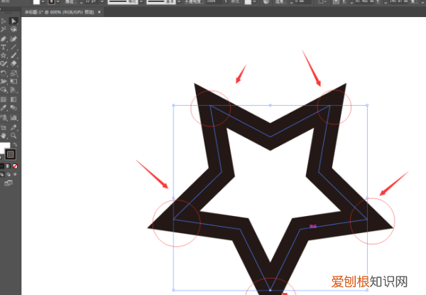Pick the Pen tool in the toolbar

pyautogui.click(x=4, y=38)
